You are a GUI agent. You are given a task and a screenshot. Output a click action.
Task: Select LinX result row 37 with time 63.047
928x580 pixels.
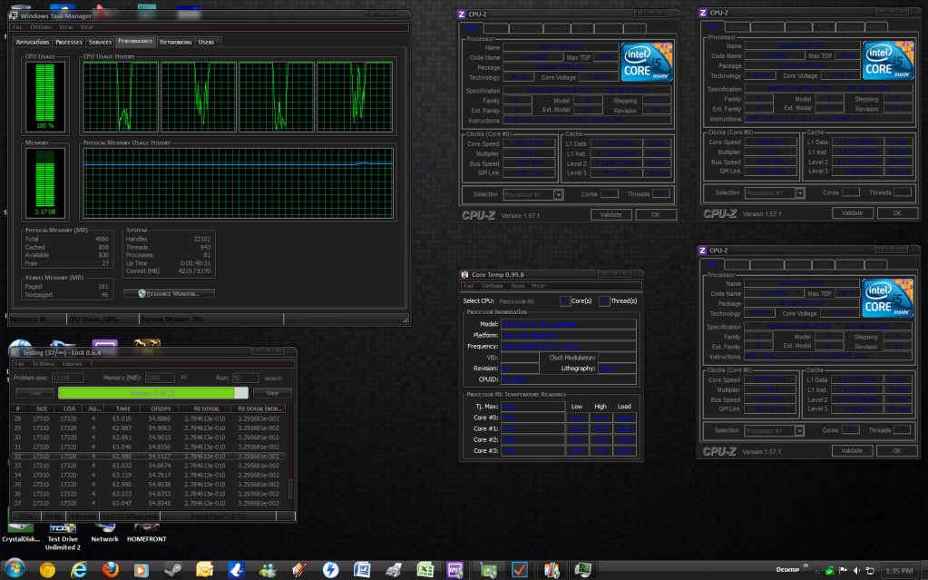[148, 503]
